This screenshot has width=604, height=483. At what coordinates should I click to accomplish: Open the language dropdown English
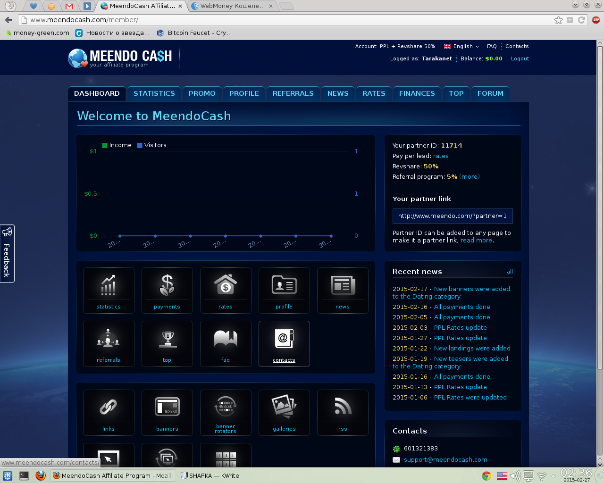(x=461, y=46)
